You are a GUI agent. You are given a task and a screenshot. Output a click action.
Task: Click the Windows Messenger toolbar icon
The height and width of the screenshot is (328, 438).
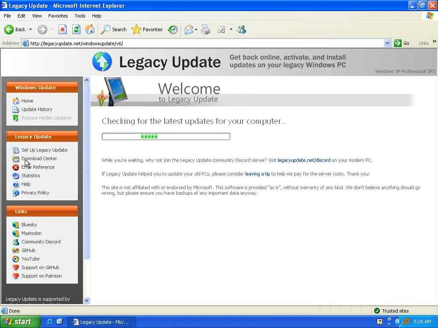coord(241,29)
